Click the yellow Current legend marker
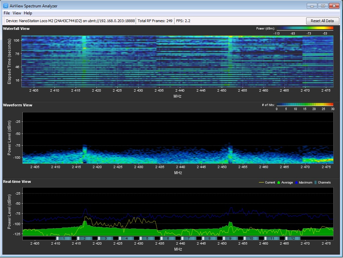Screen dimensions: 343x258 (x=261, y=183)
